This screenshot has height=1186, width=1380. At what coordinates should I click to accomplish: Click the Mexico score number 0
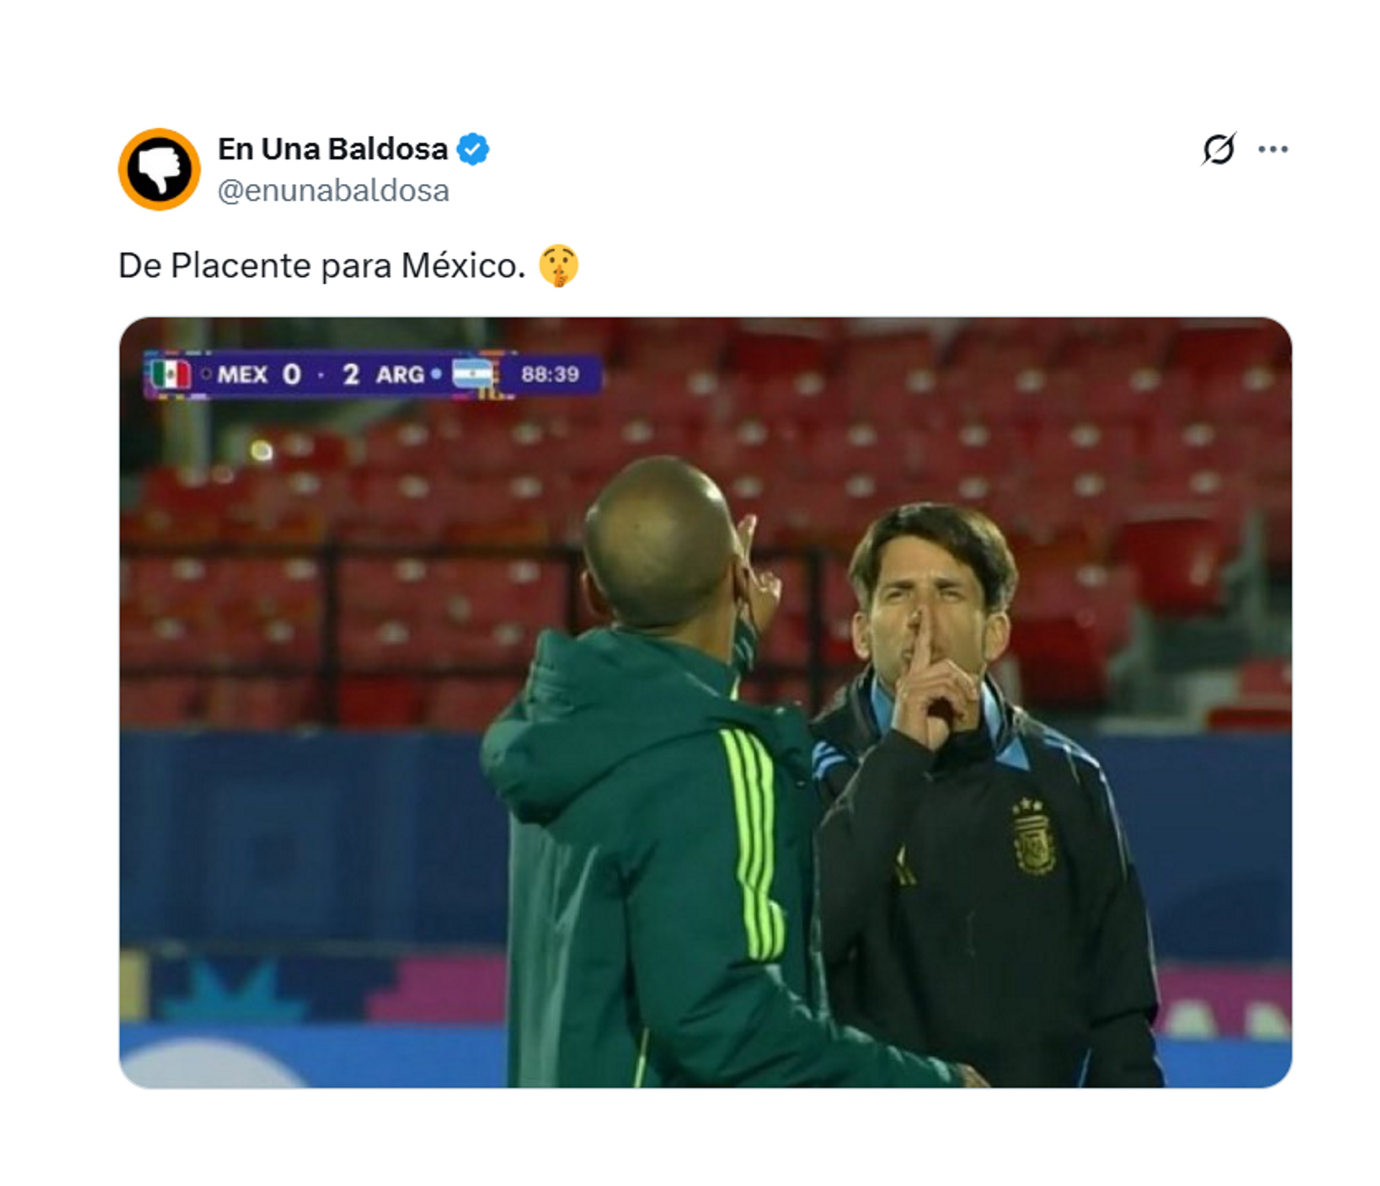[291, 374]
